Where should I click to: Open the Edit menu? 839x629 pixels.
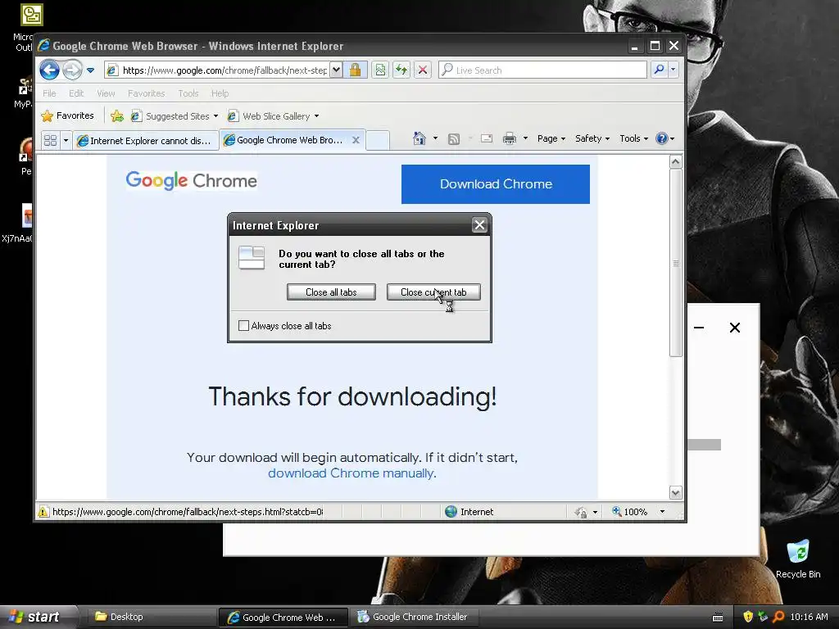pos(76,93)
